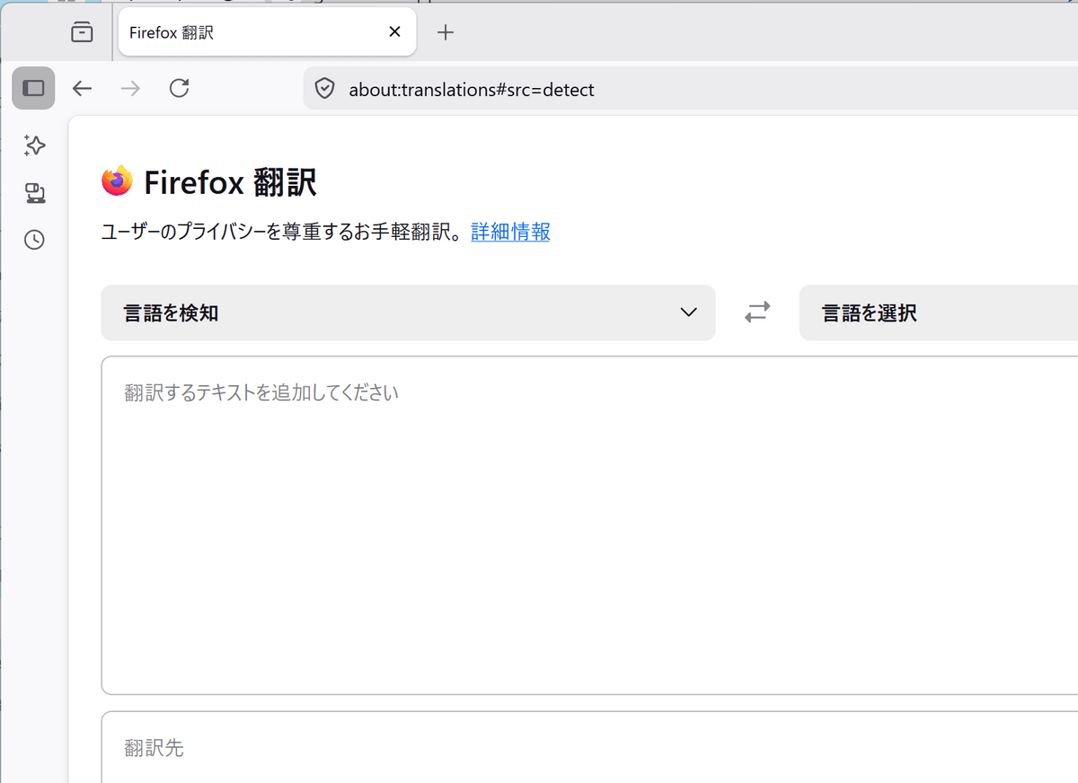This screenshot has width=1078, height=783.
Task: Open synced tabs sidebar icon
Action: (34, 192)
